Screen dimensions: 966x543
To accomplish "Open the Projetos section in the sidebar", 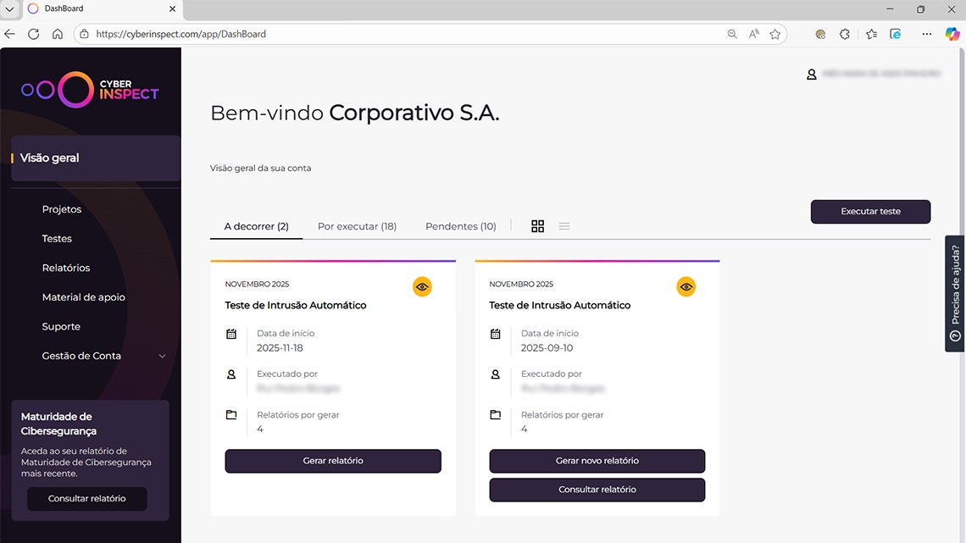I will tap(62, 208).
